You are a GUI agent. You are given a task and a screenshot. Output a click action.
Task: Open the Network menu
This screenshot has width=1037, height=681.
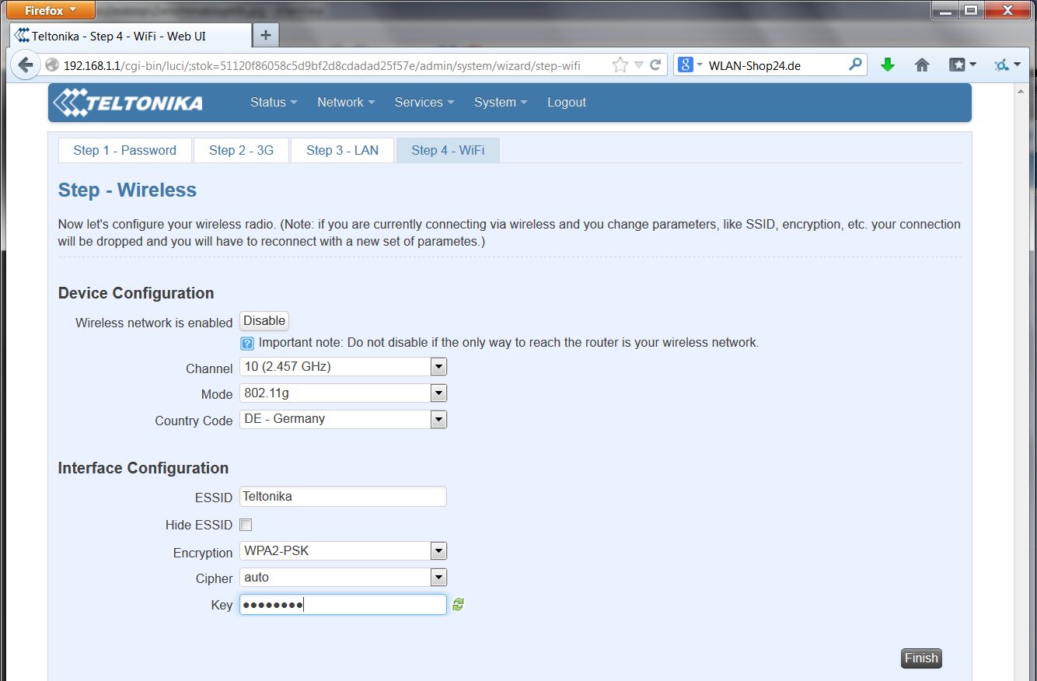(x=346, y=103)
